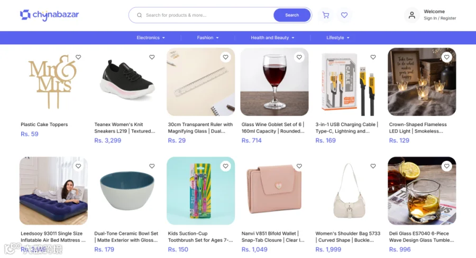Screen dimensions: 476x258
Task: Toggle wishlist heart on Teanex sneakers
Action: tap(152, 57)
